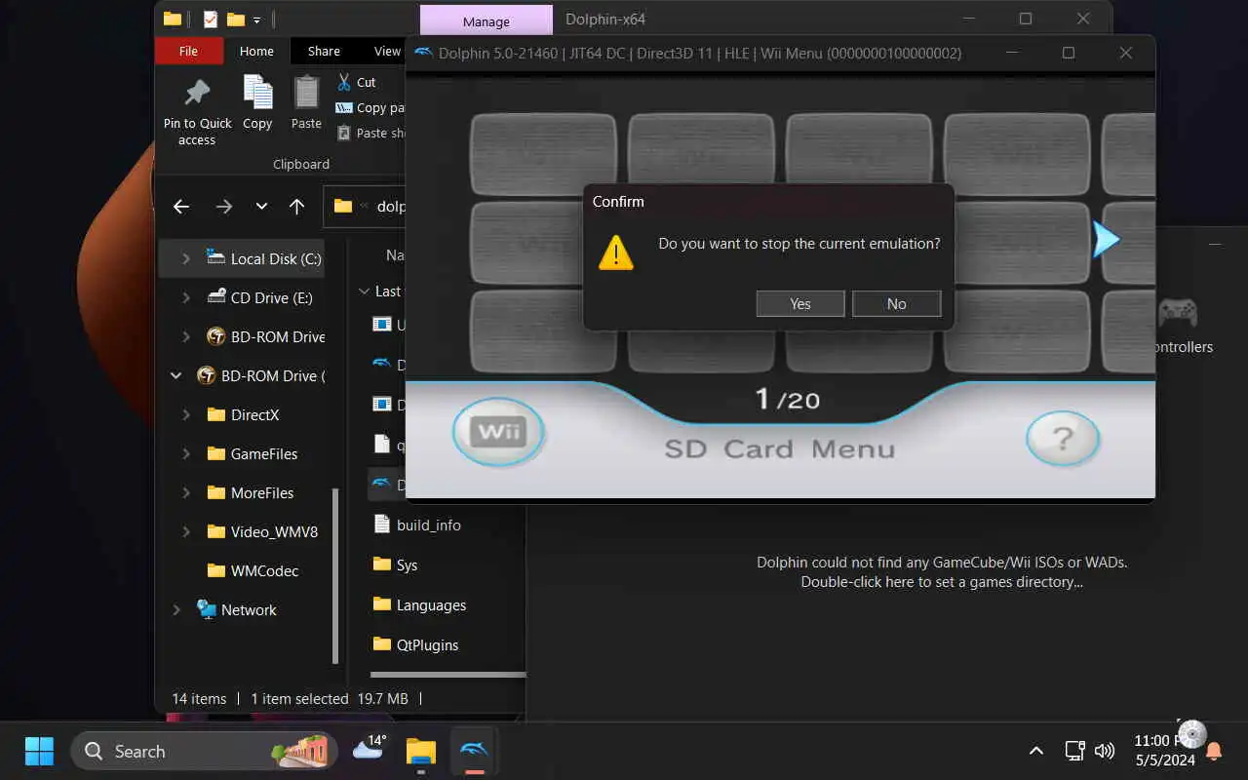Open the File tab in Explorer

tap(189, 51)
